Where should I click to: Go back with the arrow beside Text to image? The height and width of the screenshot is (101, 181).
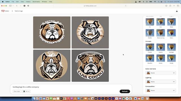pos(12,11)
